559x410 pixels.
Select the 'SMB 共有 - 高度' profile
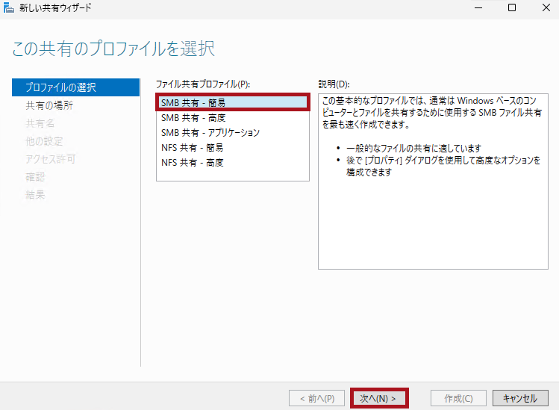pos(232,118)
